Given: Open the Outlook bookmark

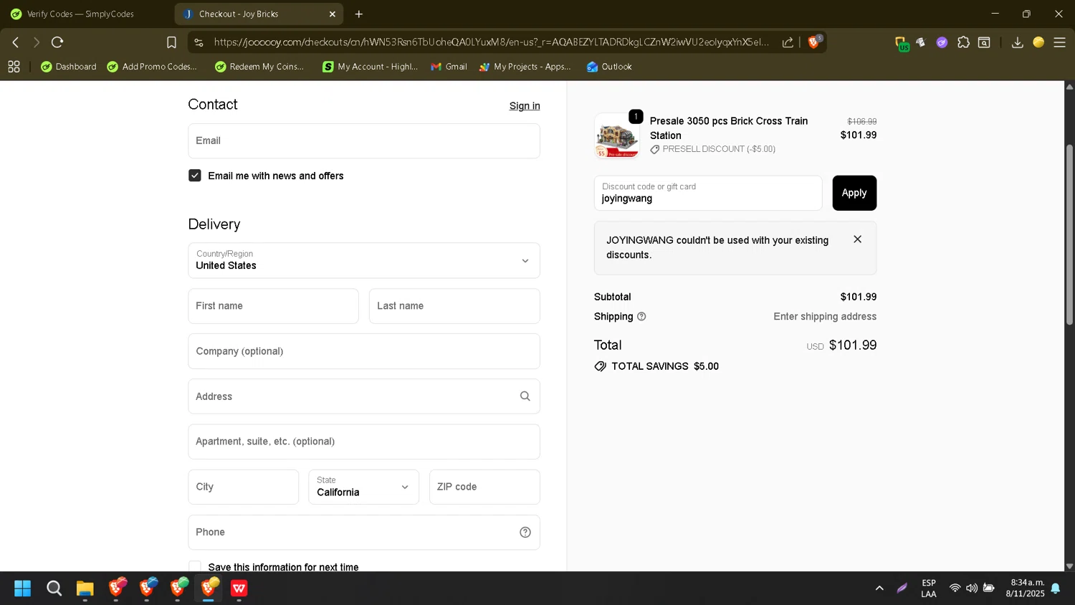Looking at the screenshot, I should coord(609,67).
